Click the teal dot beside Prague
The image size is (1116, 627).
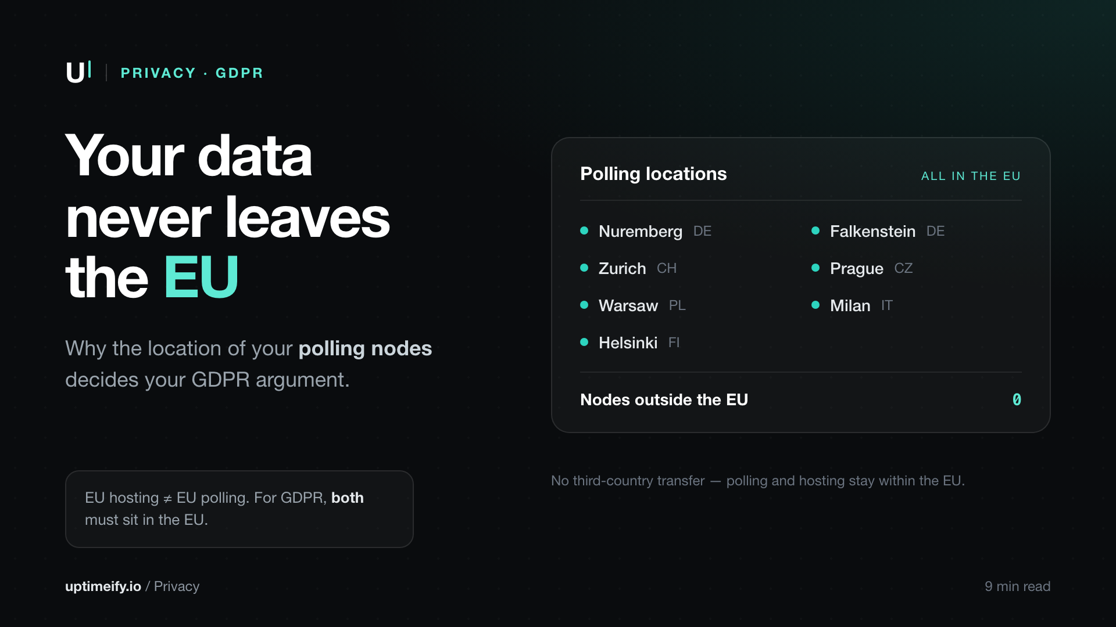tap(815, 268)
